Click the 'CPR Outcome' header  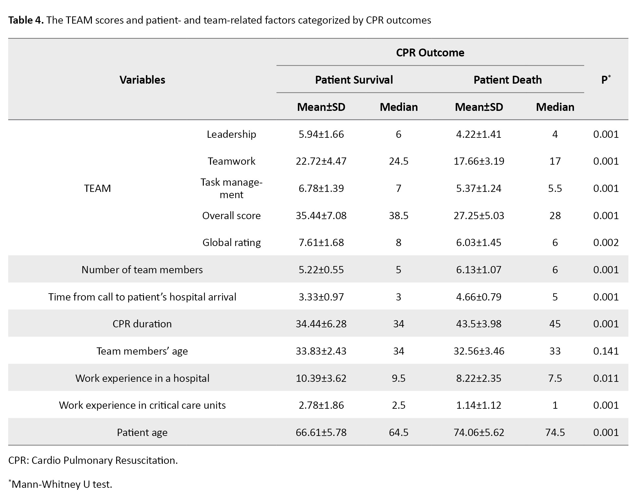pos(430,53)
